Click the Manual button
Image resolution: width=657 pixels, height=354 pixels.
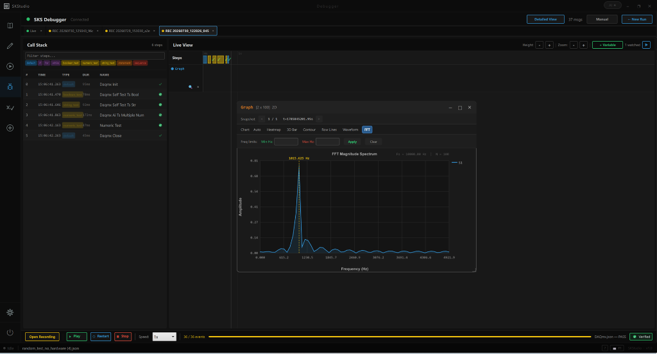tap(602, 19)
